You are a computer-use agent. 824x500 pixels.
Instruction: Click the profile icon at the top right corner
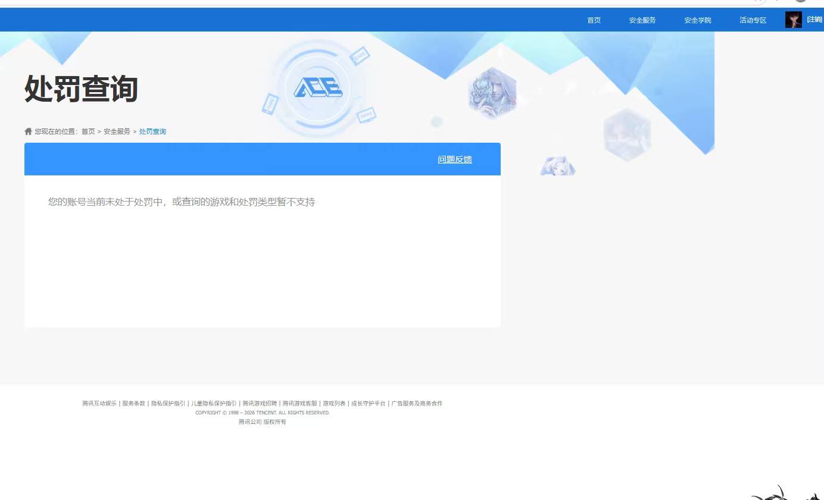click(800, 2)
